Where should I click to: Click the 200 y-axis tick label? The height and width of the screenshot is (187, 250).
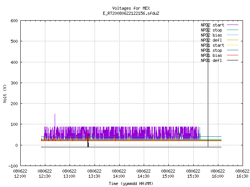[x=14, y=104]
